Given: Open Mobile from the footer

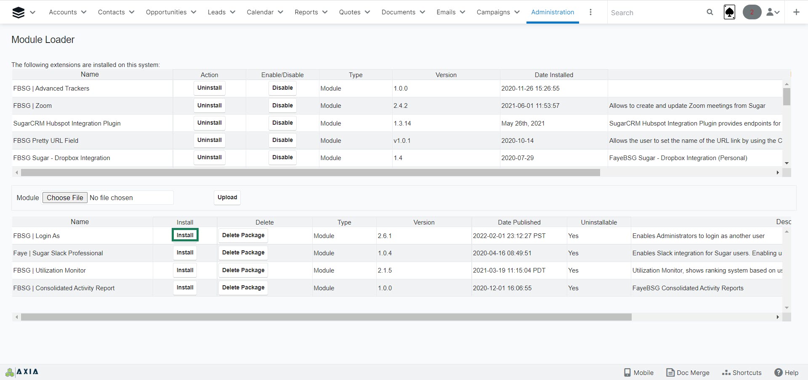Looking at the screenshot, I should click(638, 372).
